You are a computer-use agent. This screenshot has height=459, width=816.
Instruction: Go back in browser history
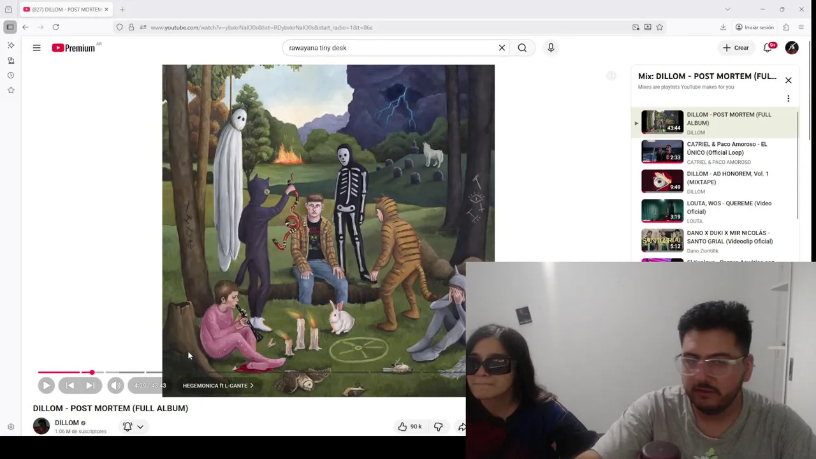click(x=25, y=27)
